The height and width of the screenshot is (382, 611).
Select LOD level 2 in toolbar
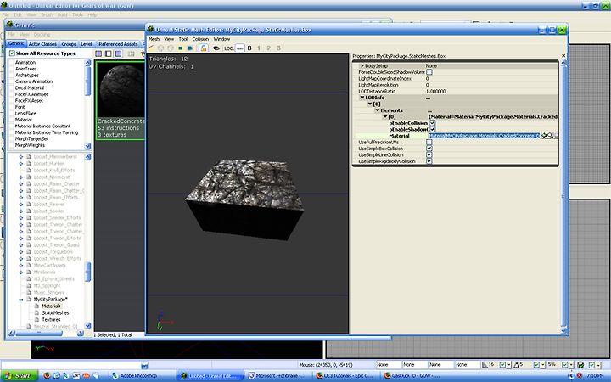coord(268,48)
